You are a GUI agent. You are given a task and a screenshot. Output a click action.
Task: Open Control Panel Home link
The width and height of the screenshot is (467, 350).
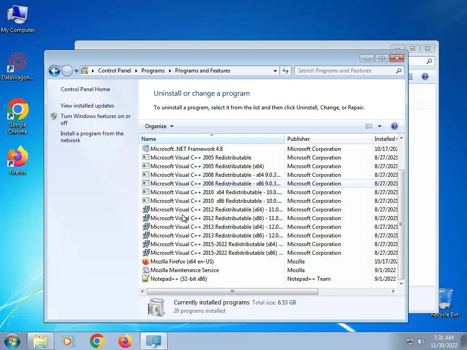[85, 89]
